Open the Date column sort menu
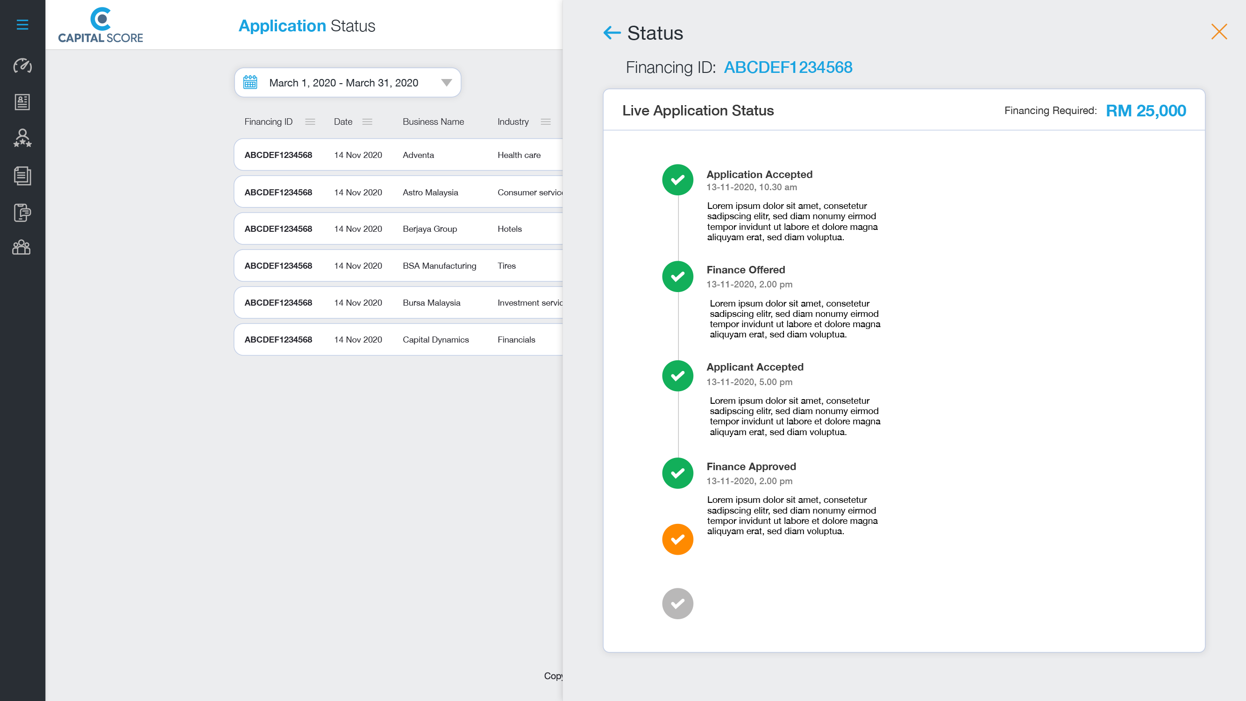This screenshot has width=1246, height=701. tap(367, 122)
